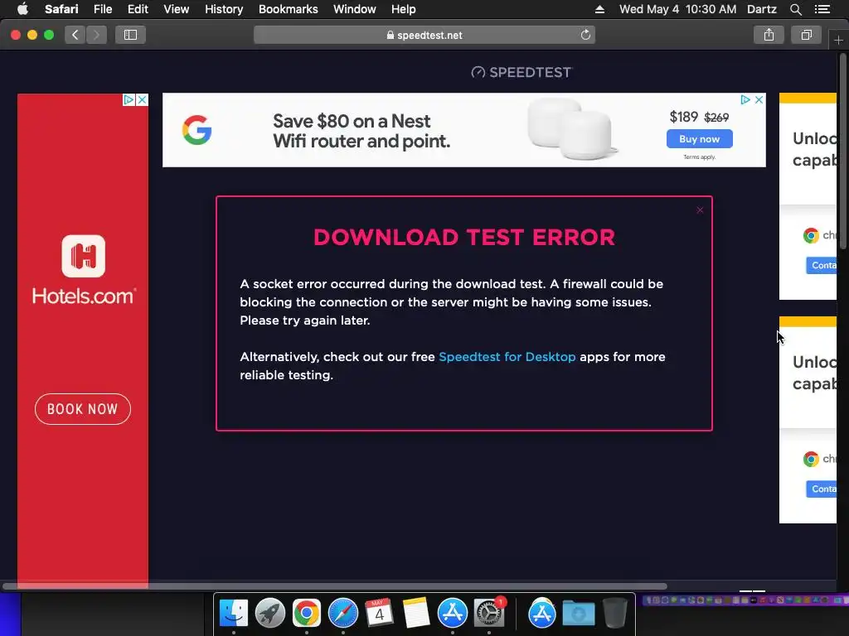Close the Hotels.com ad with X
The height and width of the screenshot is (636, 849).
tap(142, 100)
